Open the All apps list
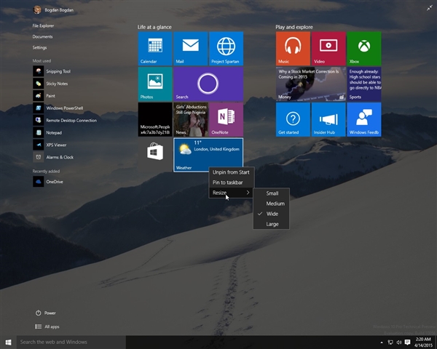Image resolution: width=437 pixels, height=349 pixels. pos(52,326)
